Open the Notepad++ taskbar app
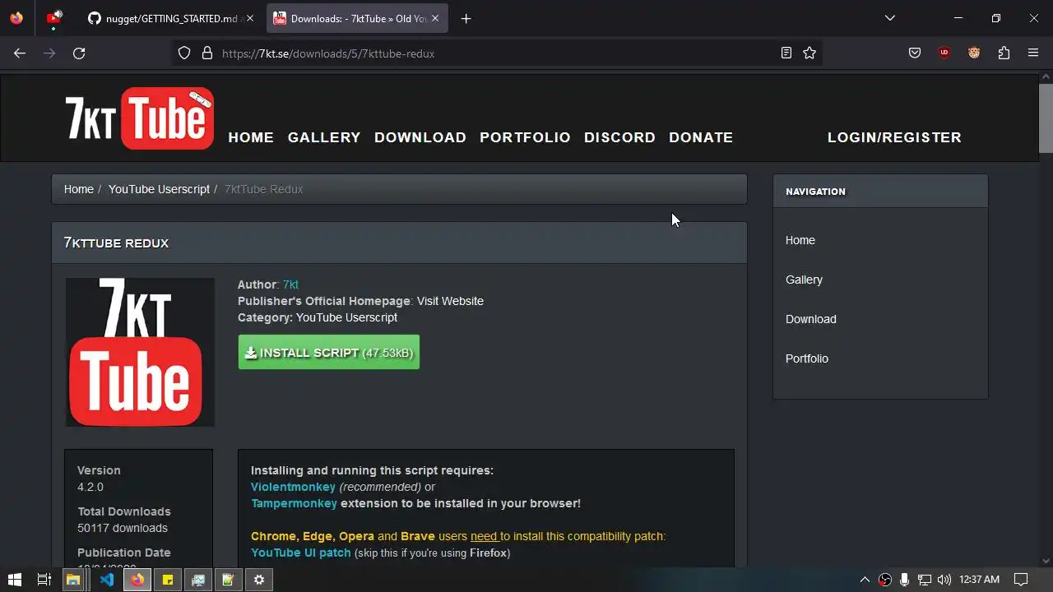The image size is (1053, 592). click(x=229, y=580)
